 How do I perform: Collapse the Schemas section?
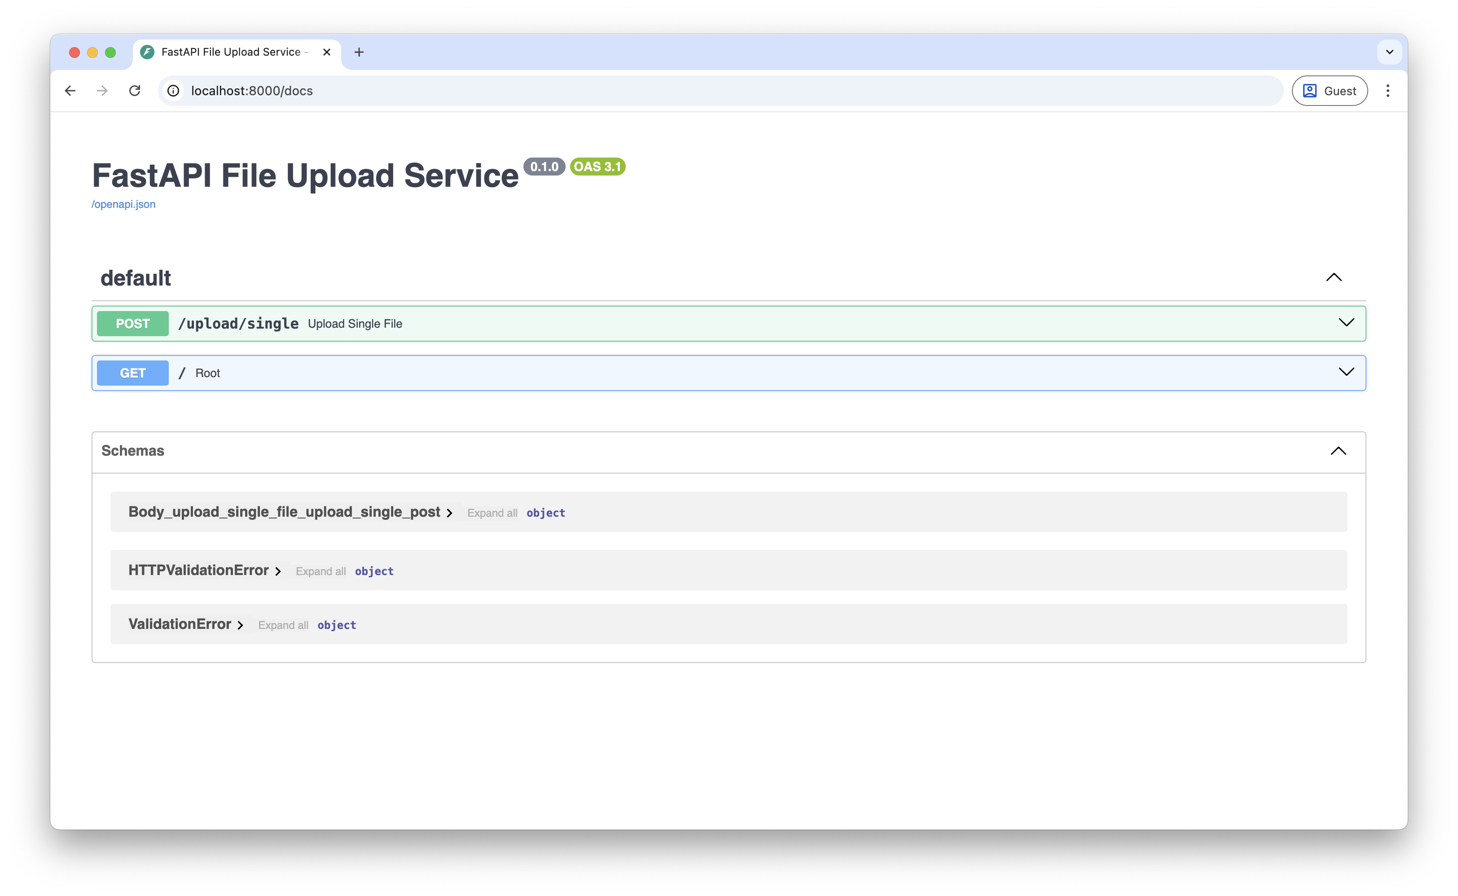point(1338,451)
